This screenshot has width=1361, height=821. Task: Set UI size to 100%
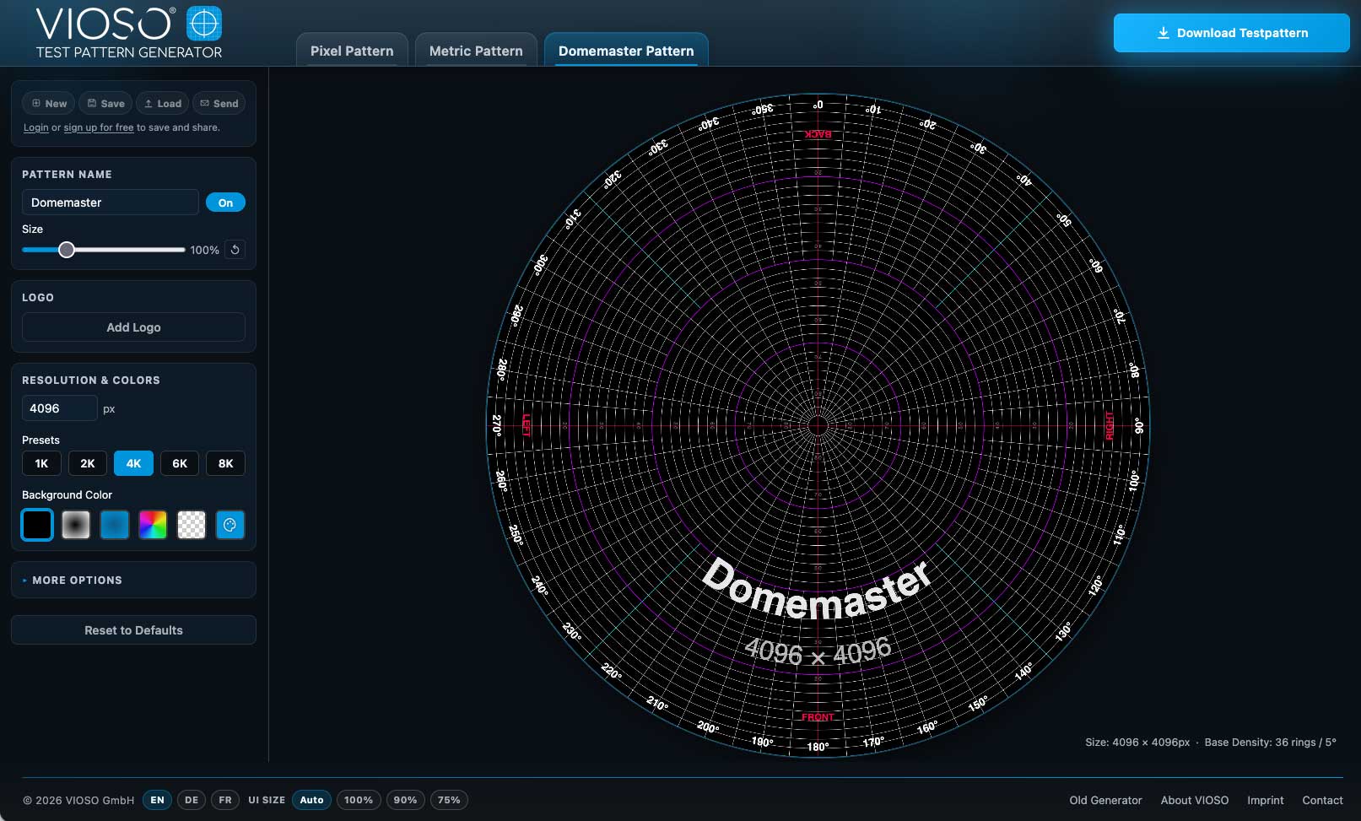[359, 800]
